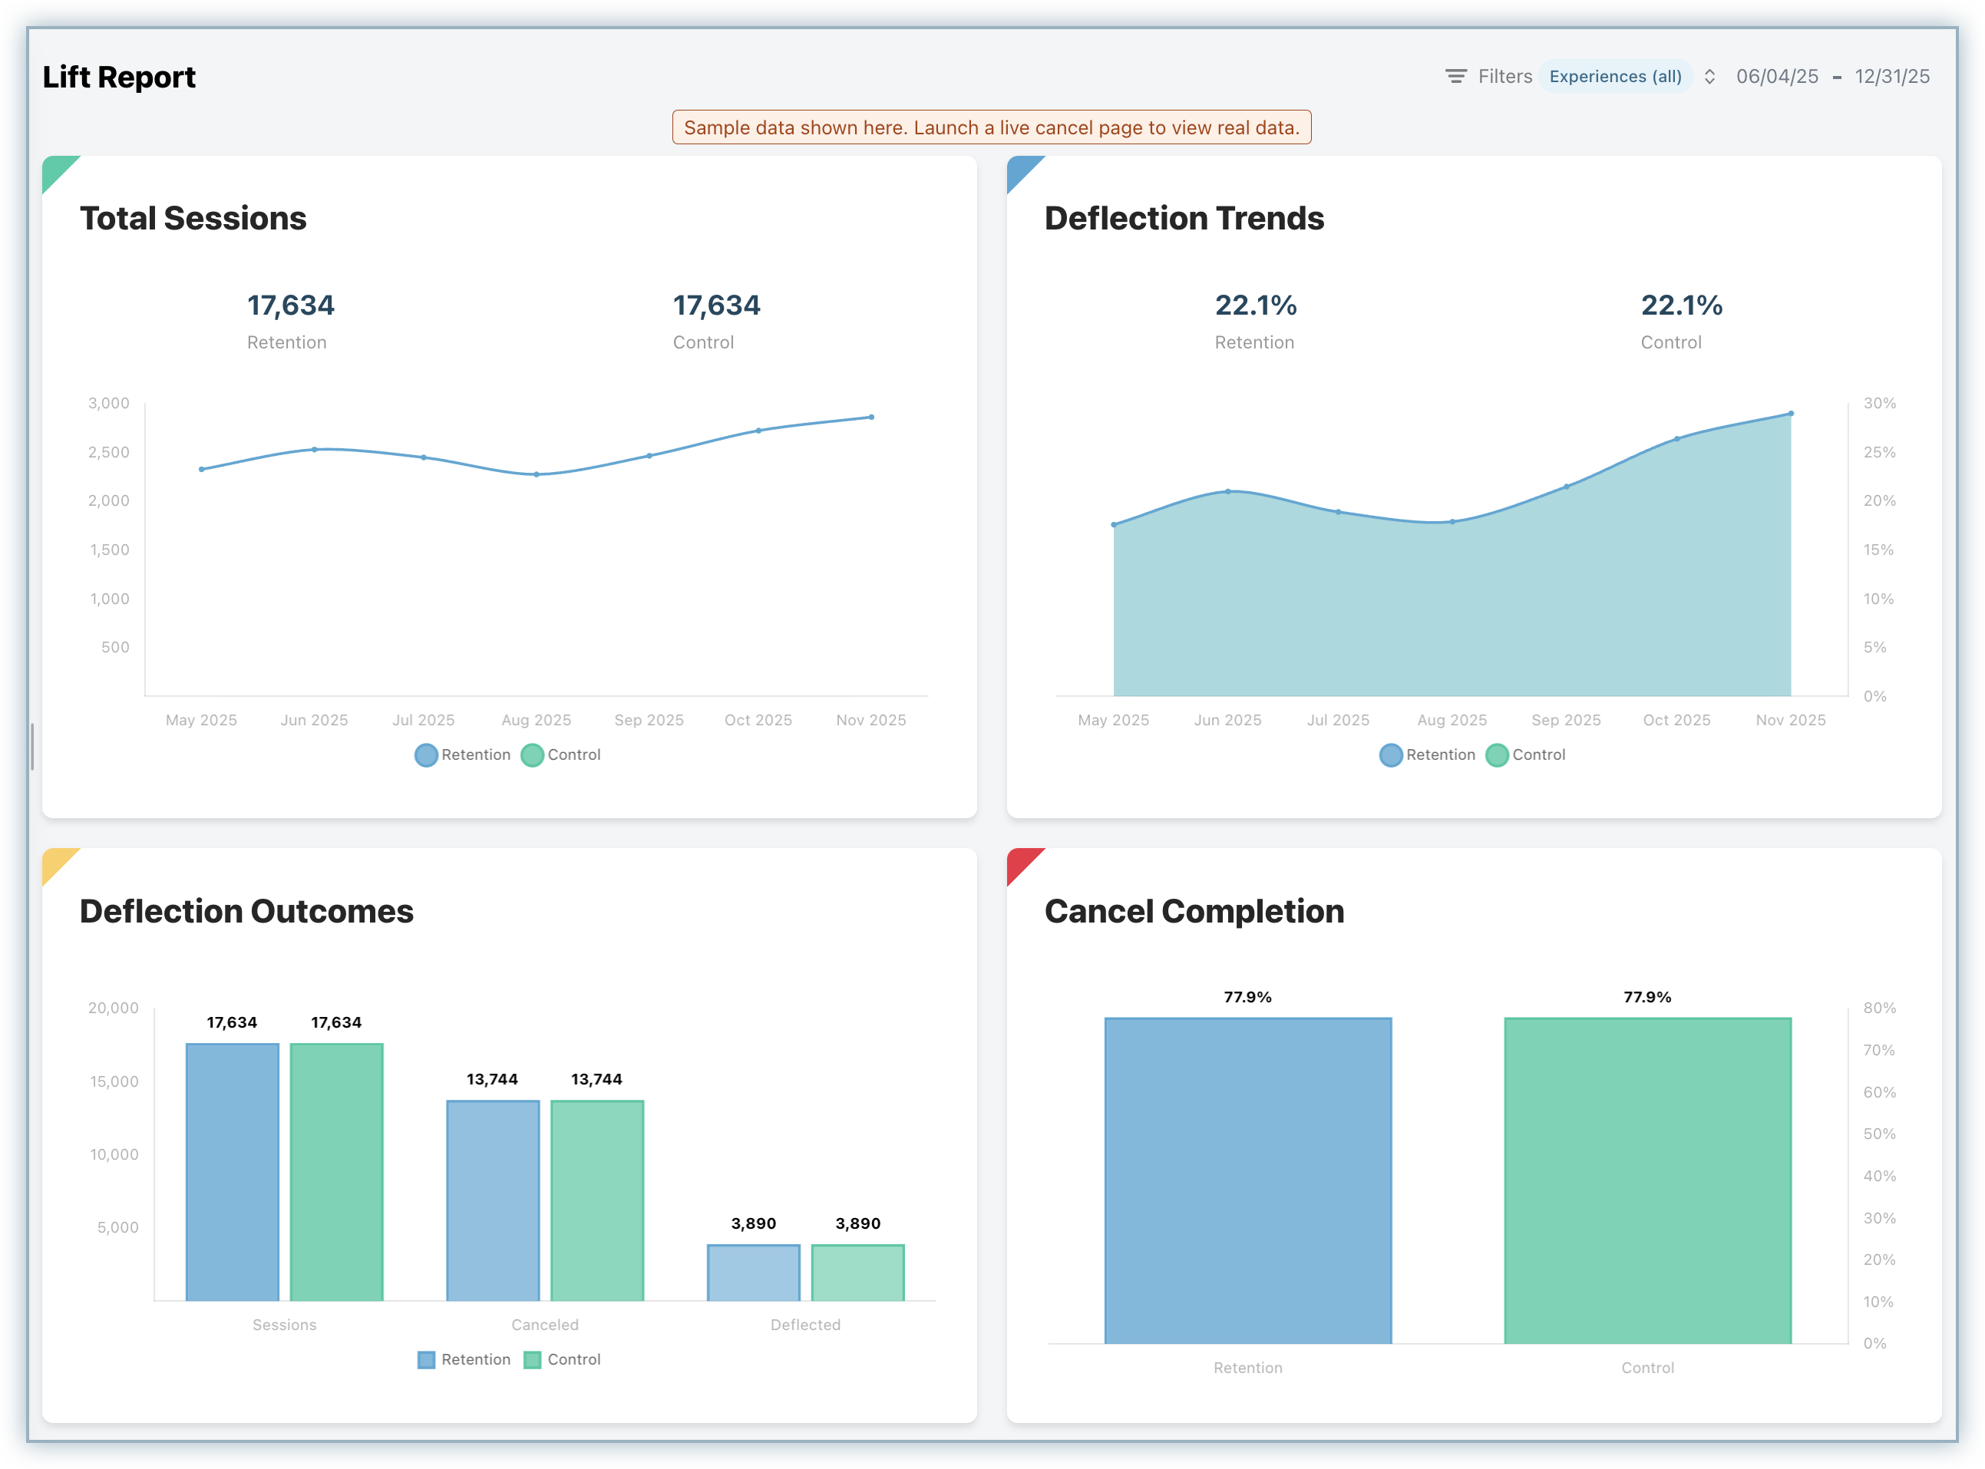
Task: Click the Filters label text
Action: coord(1504,77)
